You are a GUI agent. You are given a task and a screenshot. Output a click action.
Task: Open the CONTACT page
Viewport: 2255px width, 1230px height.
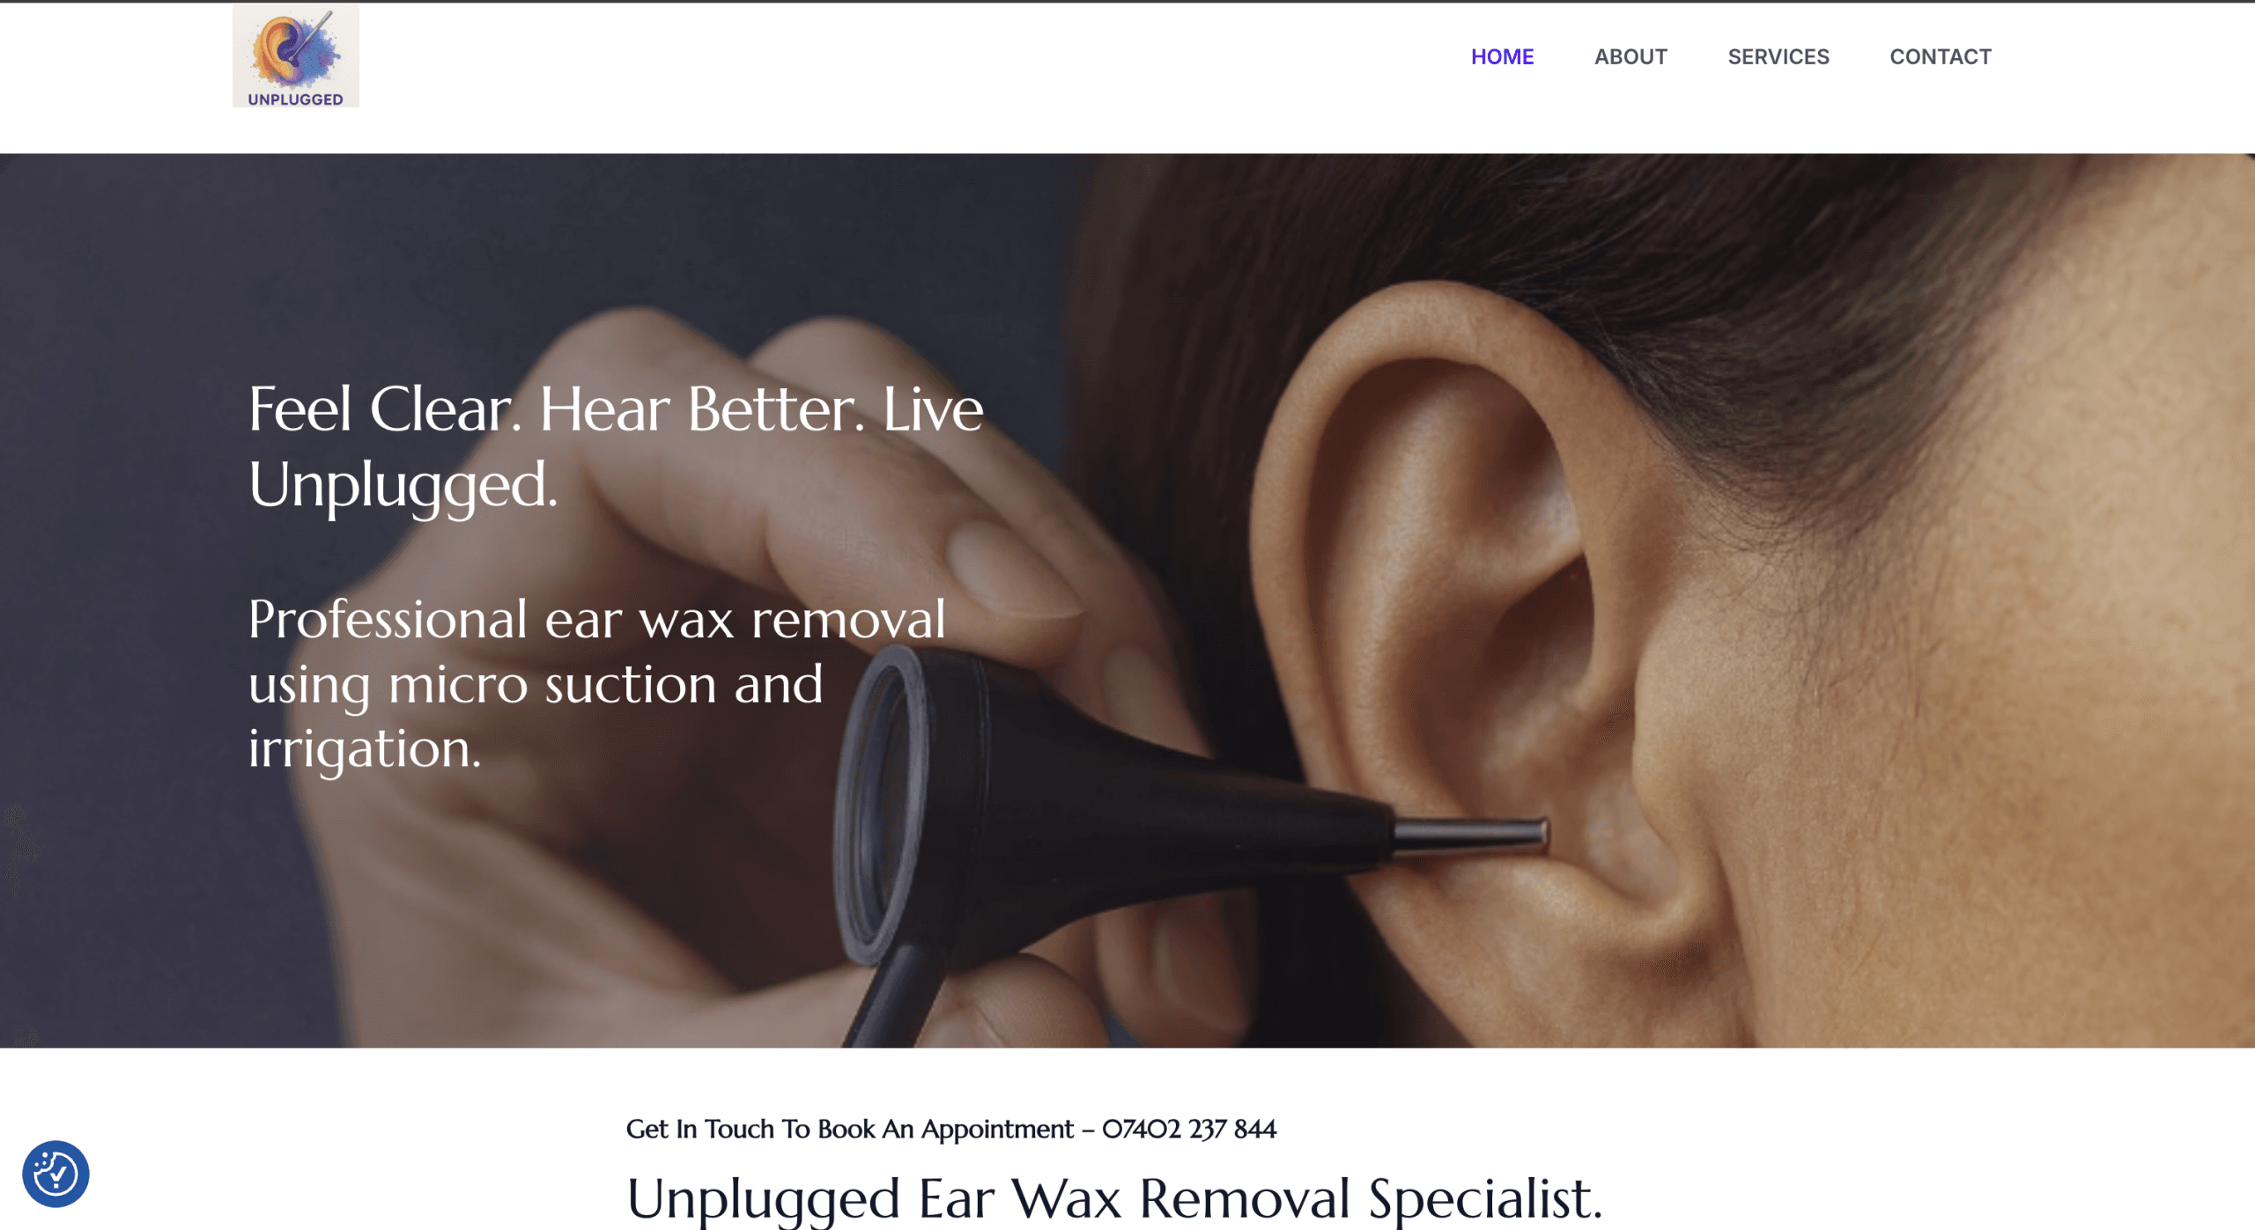click(1941, 56)
